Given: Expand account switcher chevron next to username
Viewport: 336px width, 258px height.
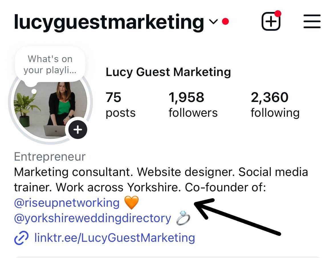Looking at the screenshot, I should click(x=213, y=22).
